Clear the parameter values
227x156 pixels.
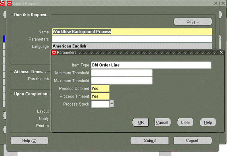pyautogui.click(x=185, y=122)
